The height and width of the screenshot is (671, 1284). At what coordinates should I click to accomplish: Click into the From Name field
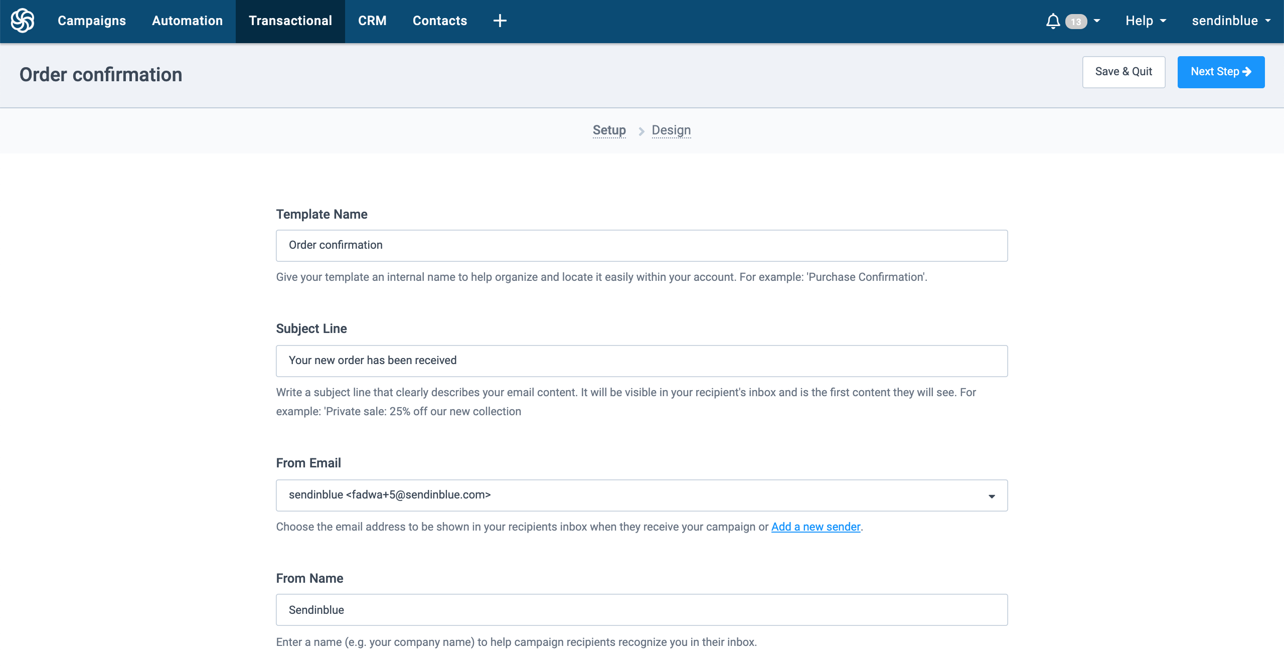pyautogui.click(x=641, y=610)
